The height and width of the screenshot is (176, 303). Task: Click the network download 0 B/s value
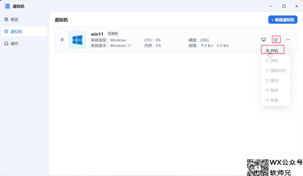(x=222, y=46)
